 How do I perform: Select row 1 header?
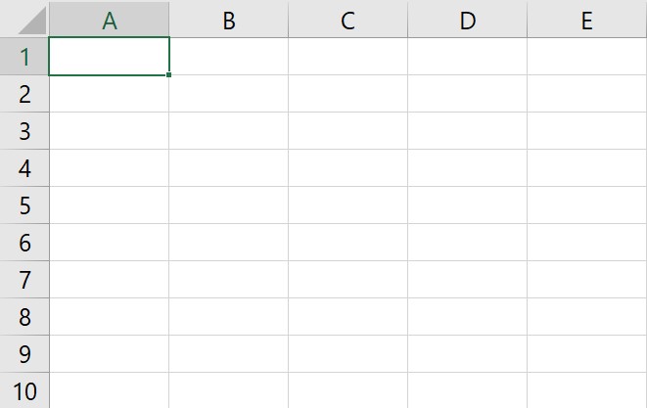pyautogui.click(x=24, y=57)
